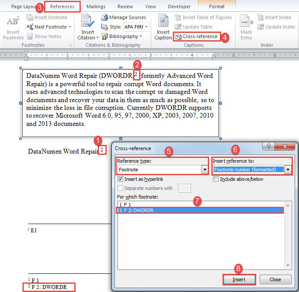Click the Show Notes icon

pos(30,36)
